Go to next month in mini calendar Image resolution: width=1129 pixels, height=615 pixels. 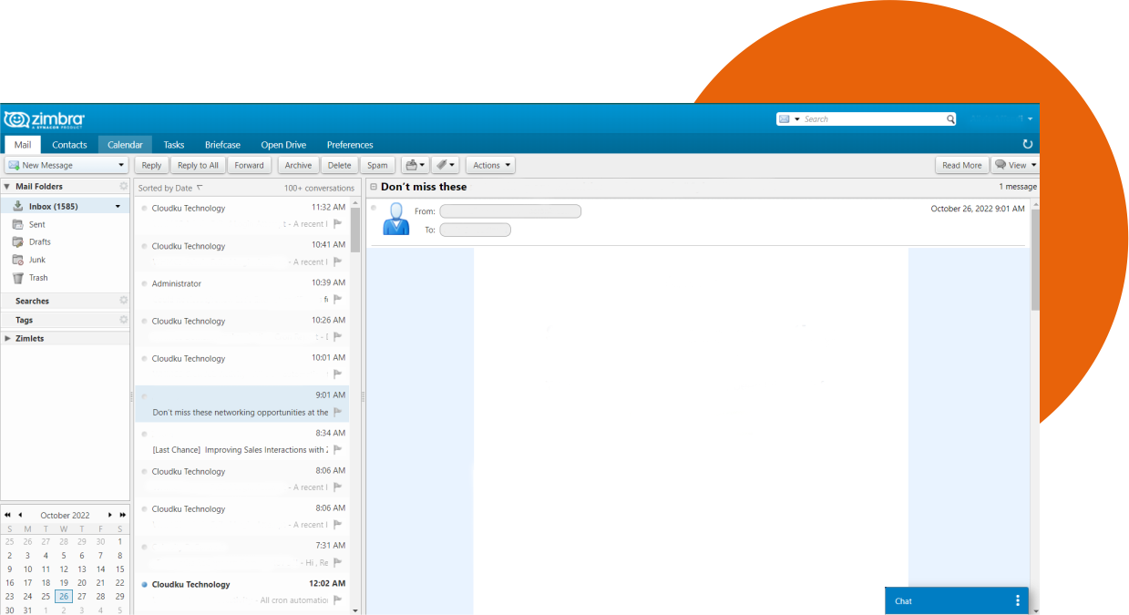click(x=110, y=515)
